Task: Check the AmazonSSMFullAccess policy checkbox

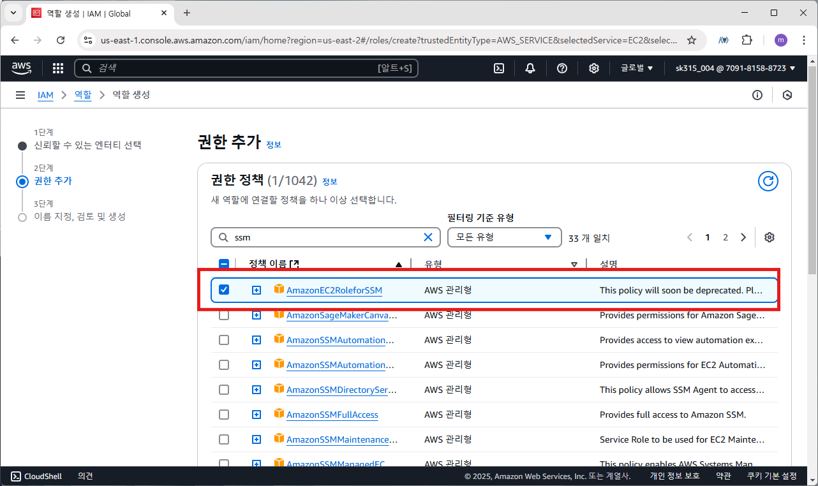Action: (224, 415)
